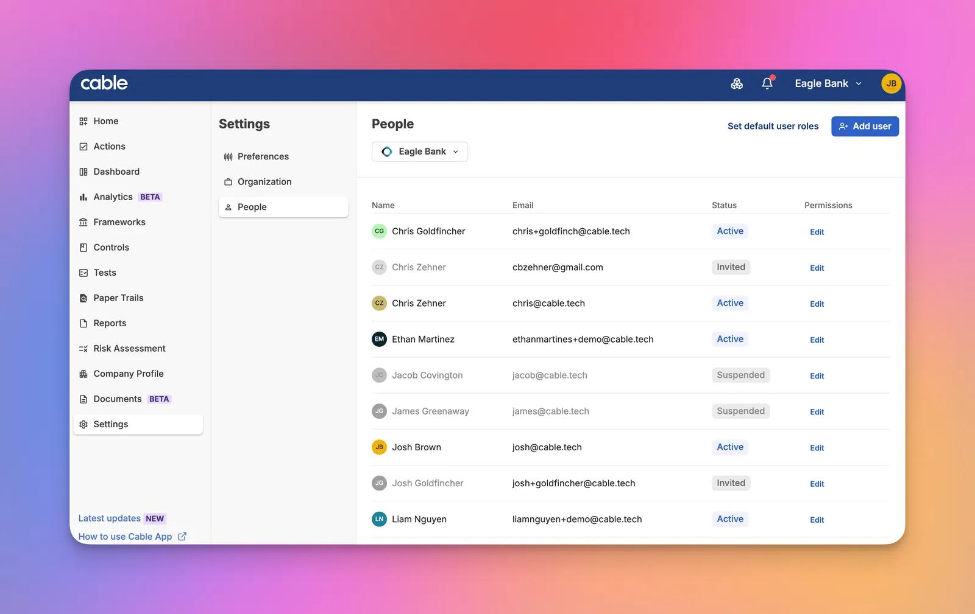Image resolution: width=975 pixels, height=614 pixels.
Task: Open the notifications bell icon
Action: pyautogui.click(x=767, y=83)
